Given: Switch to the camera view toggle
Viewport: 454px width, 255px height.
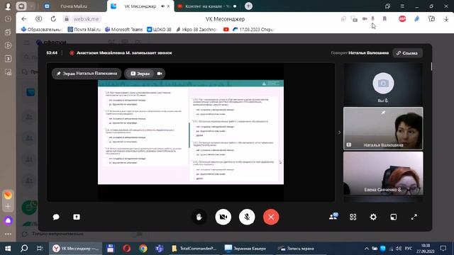Looking at the screenshot, I should click(160, 74).
